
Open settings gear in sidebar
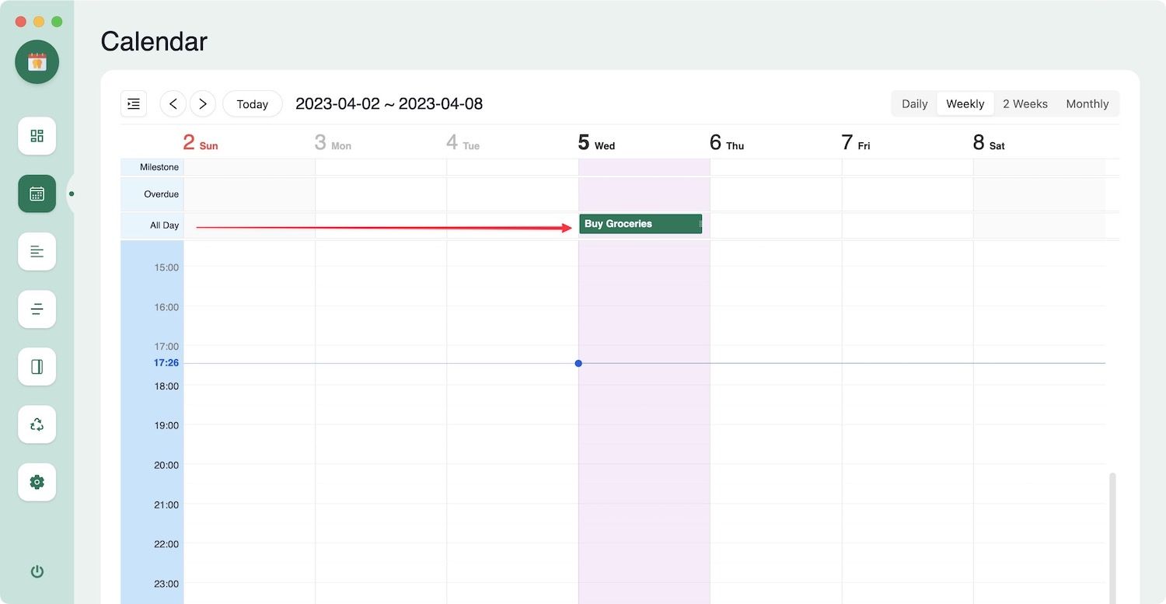[37, 482]
